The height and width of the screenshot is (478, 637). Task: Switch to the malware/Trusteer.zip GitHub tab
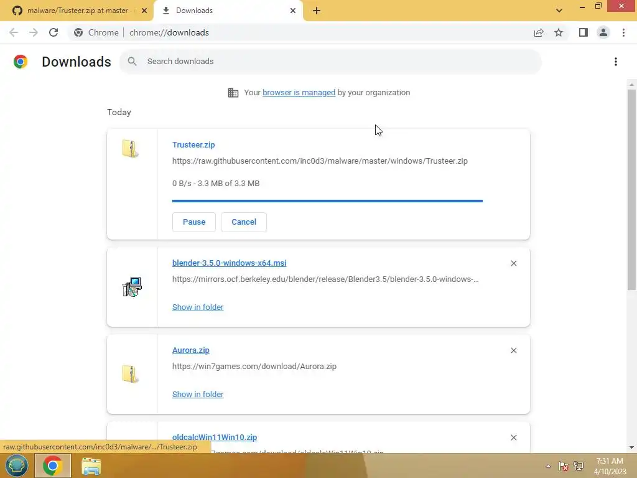77,11
